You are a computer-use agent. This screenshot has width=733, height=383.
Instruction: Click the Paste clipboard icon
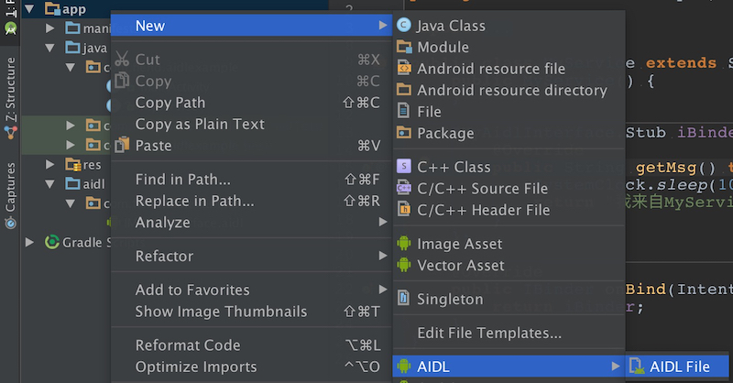122,145
